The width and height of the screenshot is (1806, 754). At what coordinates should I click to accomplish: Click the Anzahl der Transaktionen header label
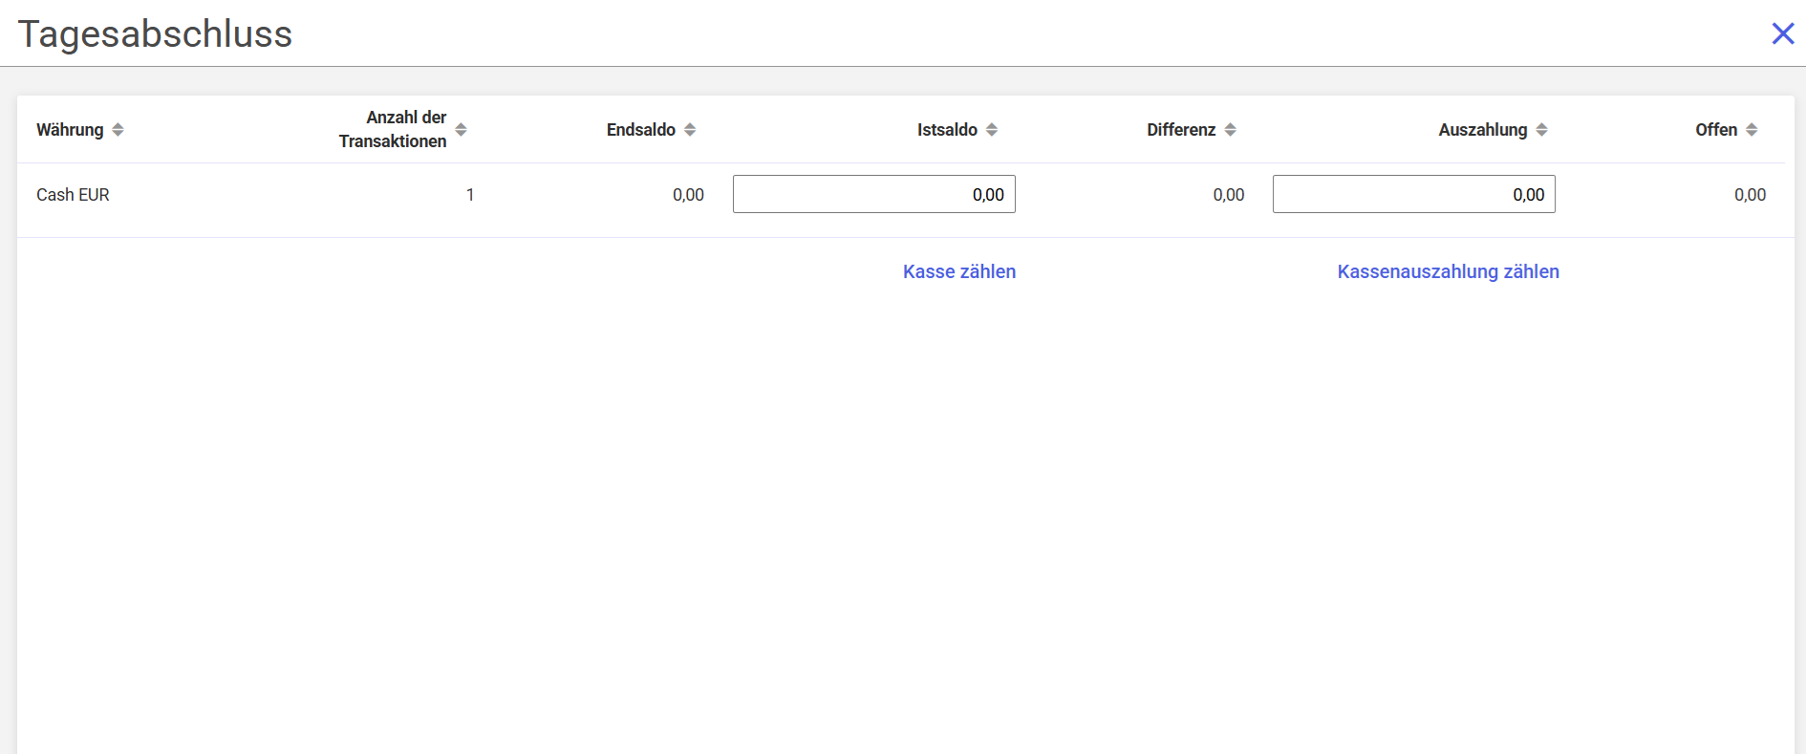[393, 129]
